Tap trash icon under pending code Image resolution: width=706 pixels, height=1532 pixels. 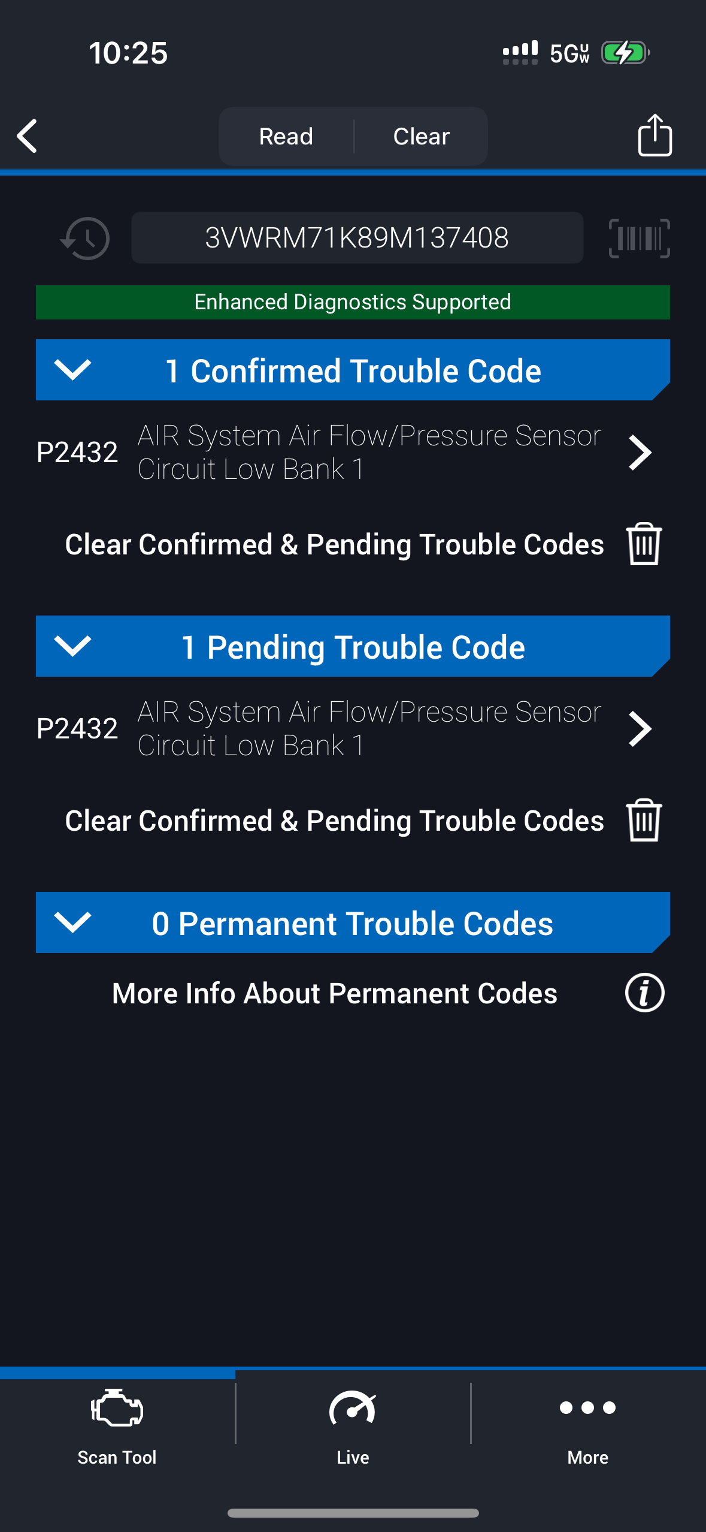click(644, 821)
